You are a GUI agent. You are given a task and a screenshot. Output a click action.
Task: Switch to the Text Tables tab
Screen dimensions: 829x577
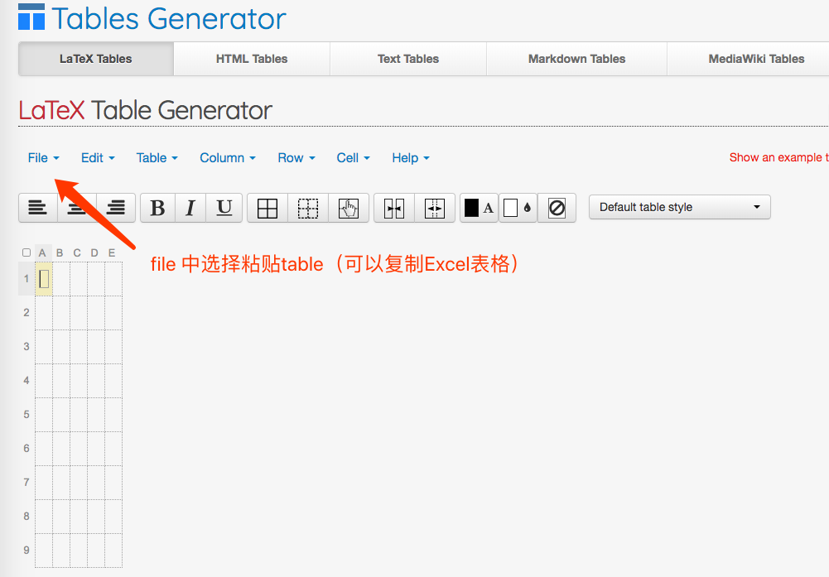click(408, 59)
